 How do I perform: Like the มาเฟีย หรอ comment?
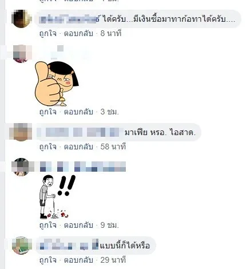click(x=48, y=147)
